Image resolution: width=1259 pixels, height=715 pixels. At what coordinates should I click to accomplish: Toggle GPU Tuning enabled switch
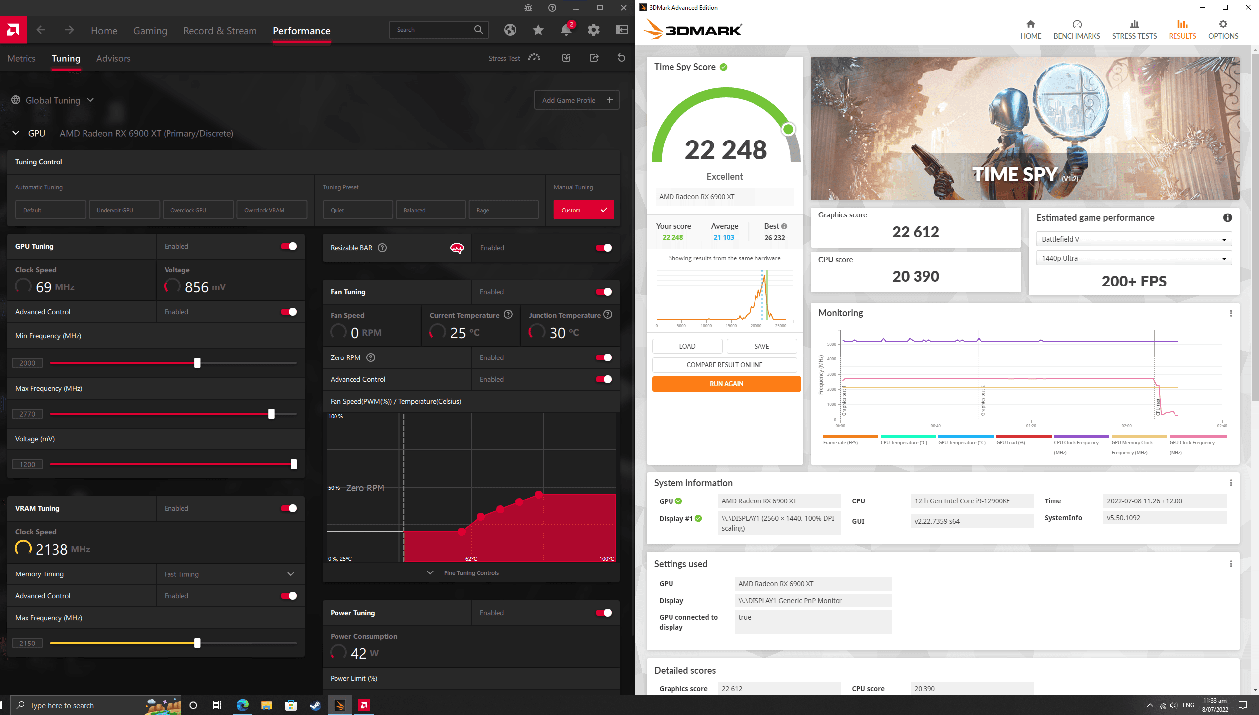289,246
